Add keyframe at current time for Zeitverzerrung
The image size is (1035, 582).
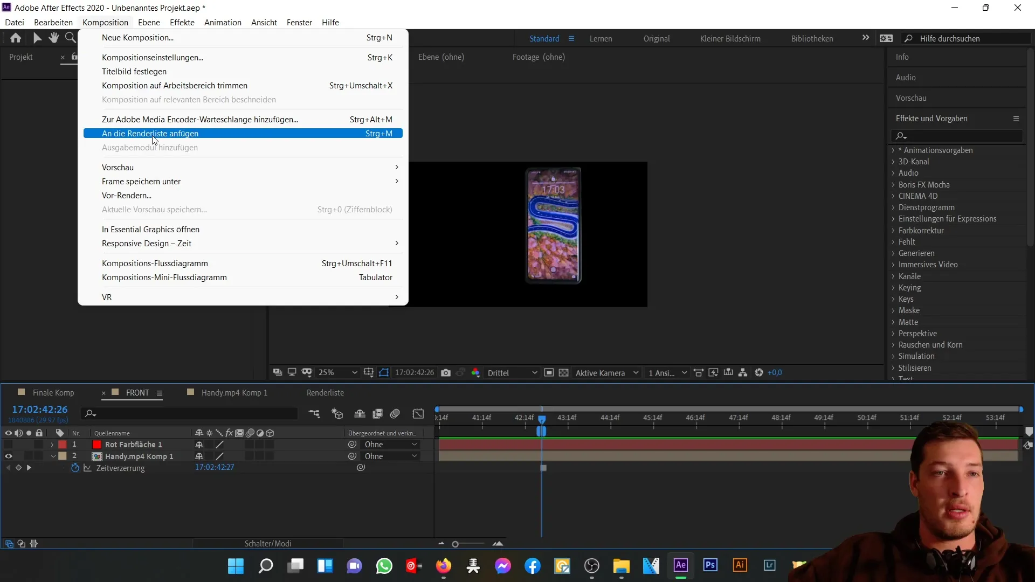click(18, 468)
